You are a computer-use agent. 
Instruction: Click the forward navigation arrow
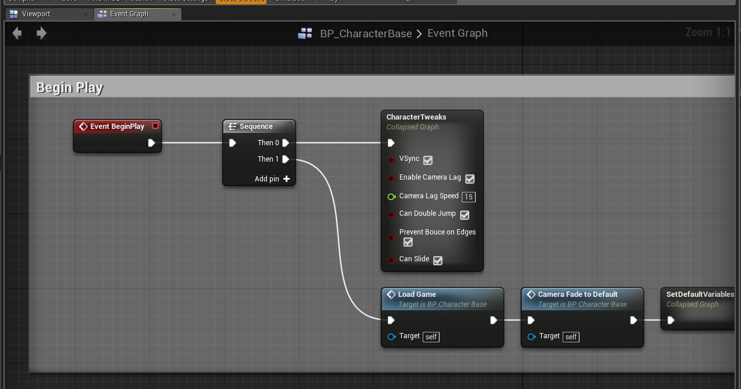41,34
